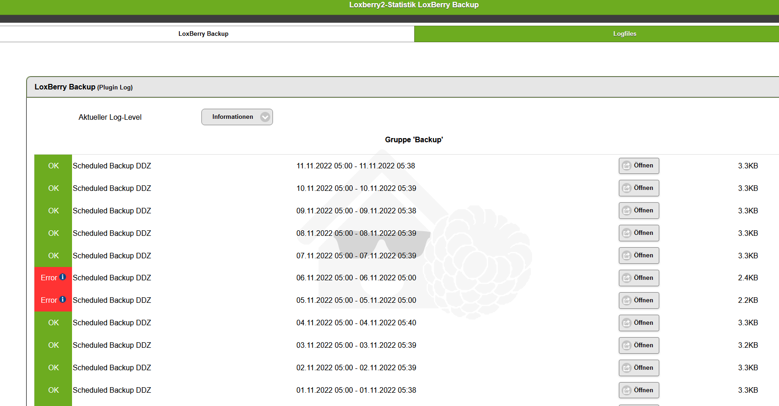Open the log for 04.11.2022 backup
The height and width of the screenshot is (406, 779).
(639, 323)
